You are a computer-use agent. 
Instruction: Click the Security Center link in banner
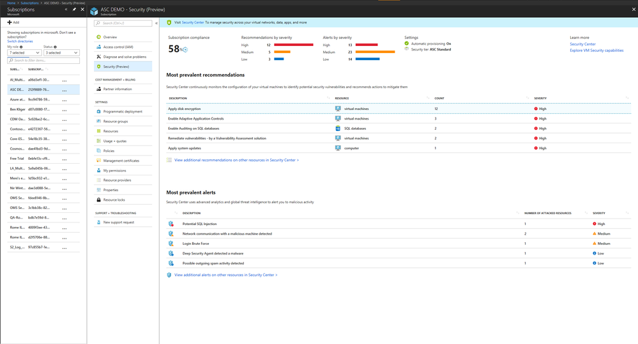193,22
